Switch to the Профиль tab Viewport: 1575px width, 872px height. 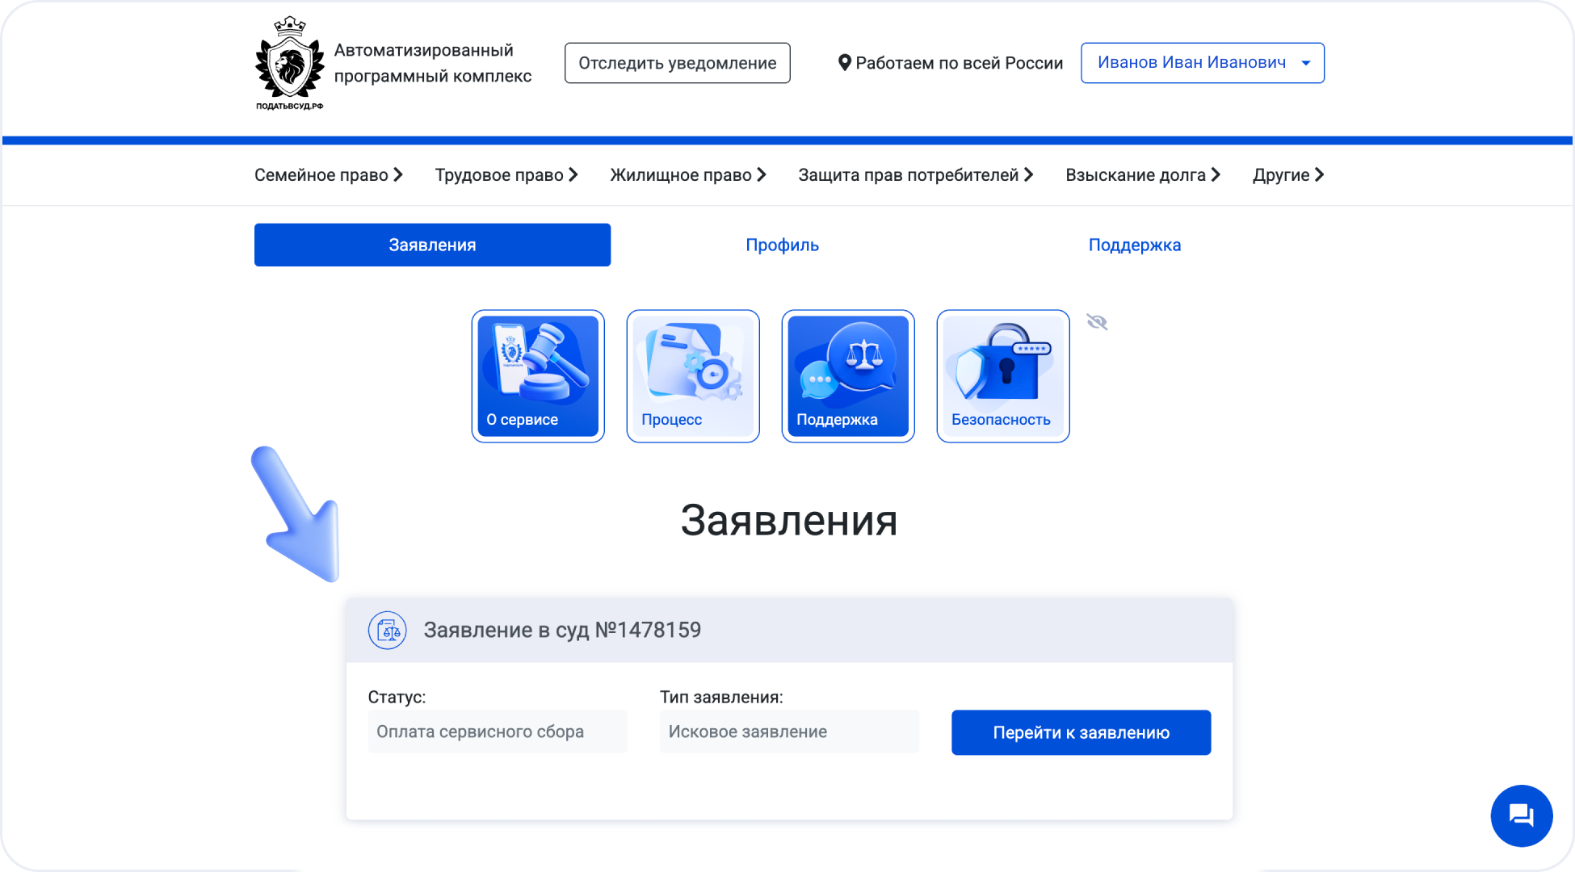(x=782, y=245)
